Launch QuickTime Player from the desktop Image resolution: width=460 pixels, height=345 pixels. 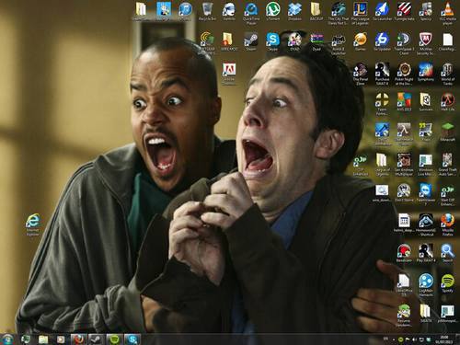point(251,13)
